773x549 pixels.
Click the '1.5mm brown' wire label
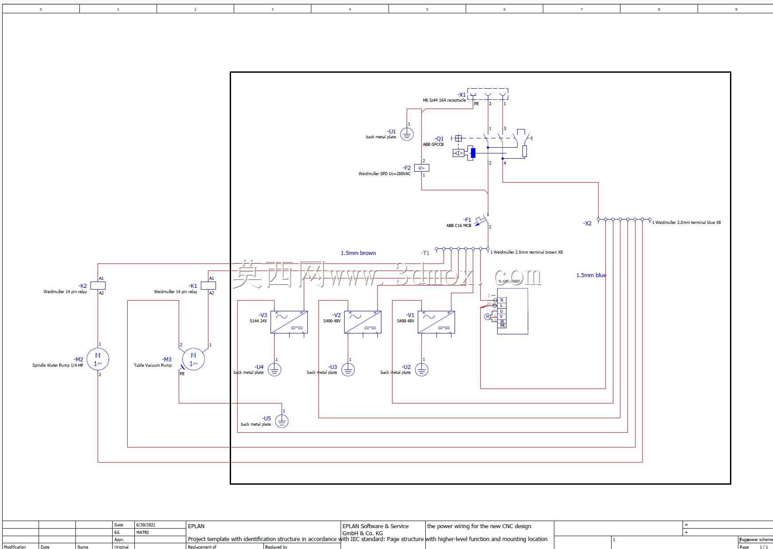pos(358,253)
